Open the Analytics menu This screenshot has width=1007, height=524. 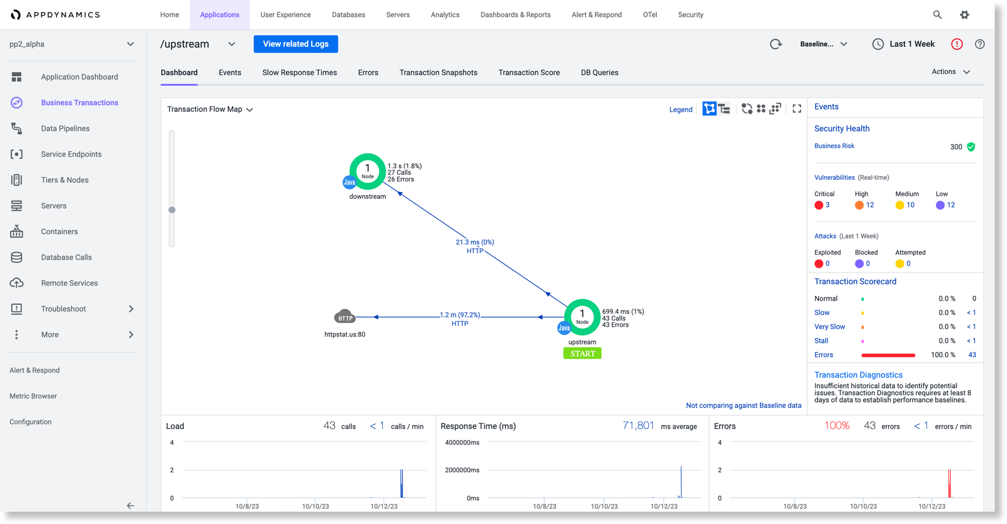(x=445, y=15)
